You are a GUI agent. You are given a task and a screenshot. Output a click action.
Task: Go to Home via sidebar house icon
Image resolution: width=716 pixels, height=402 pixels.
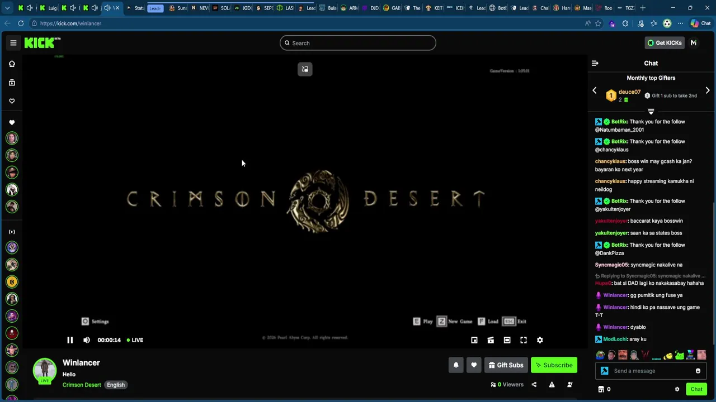coord(12,64)
